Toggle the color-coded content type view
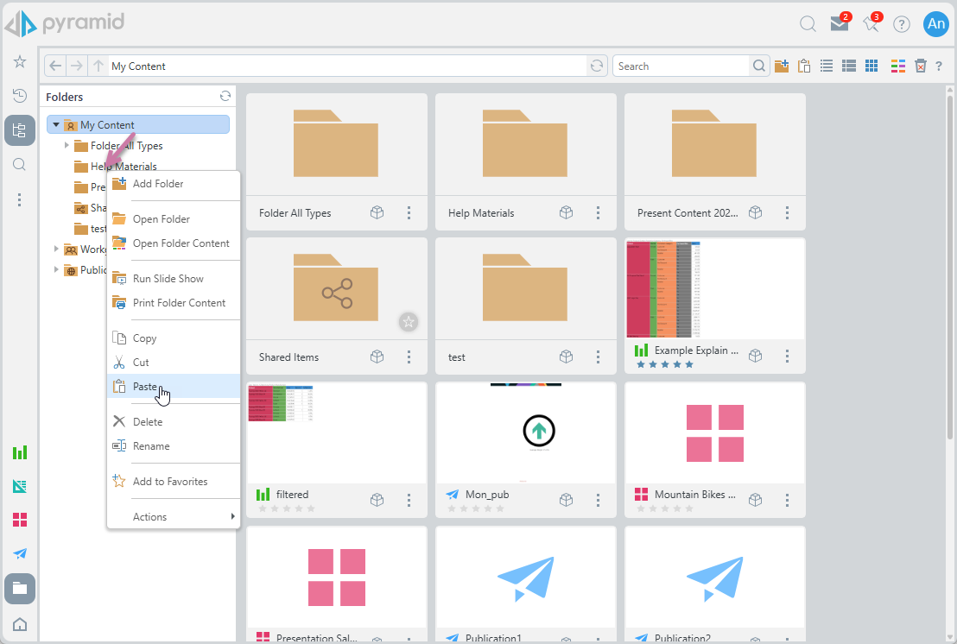Image resolution: width=957 pixels, height=644 pixels. coord(898,66)
